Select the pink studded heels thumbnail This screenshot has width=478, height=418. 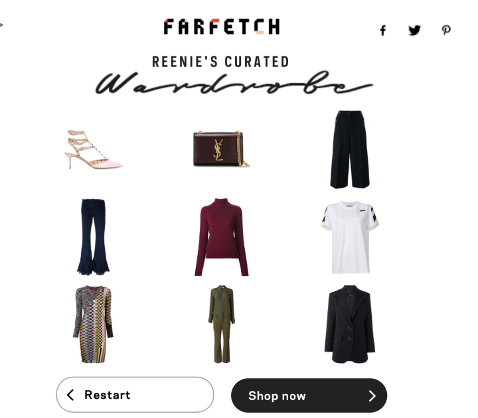[93, 149]
